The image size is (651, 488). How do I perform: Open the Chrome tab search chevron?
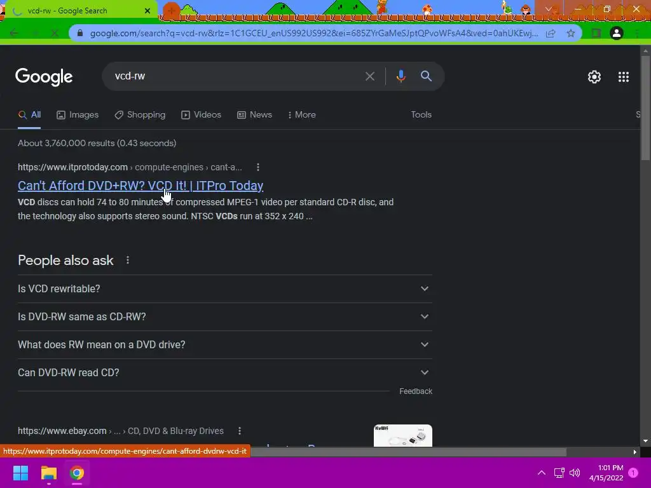[x=549, y=9]
